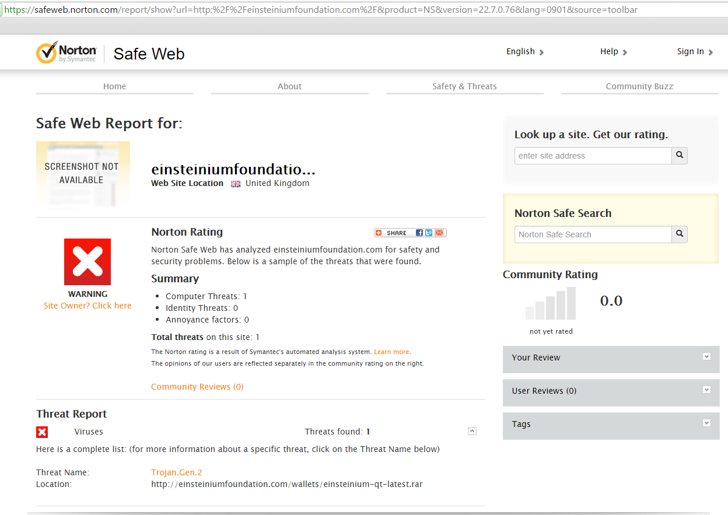This screenshot has height=515, width=728.
Task: Click the Site Owner? Click here link
Action: (87, 306)
